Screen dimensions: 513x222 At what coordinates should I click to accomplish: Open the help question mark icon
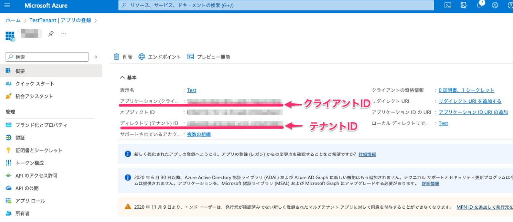tap(510, 5)
